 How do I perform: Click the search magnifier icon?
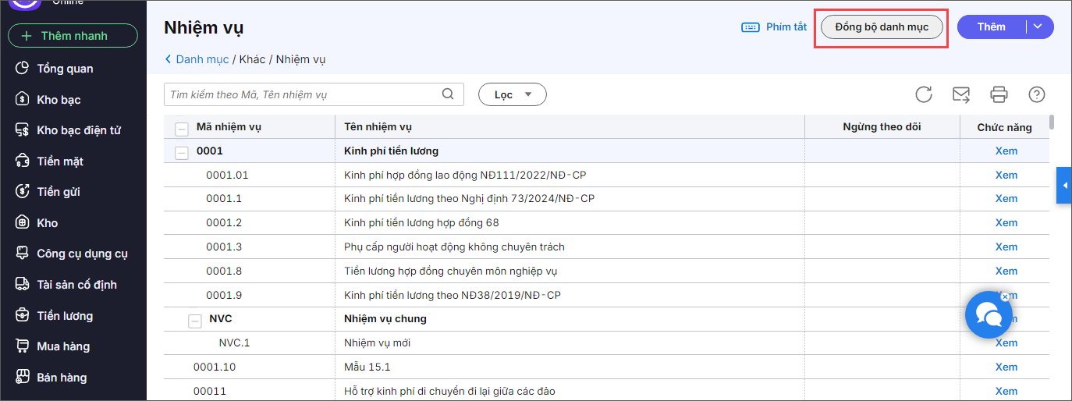[x=448, y=94]
